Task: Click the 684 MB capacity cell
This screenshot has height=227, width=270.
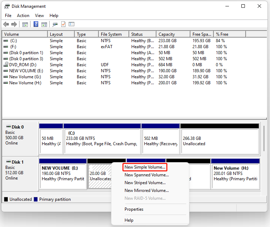Action: [x=165, y=65]
